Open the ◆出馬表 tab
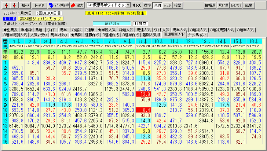The height and width of the screenshot is (151, 267). 11,30
